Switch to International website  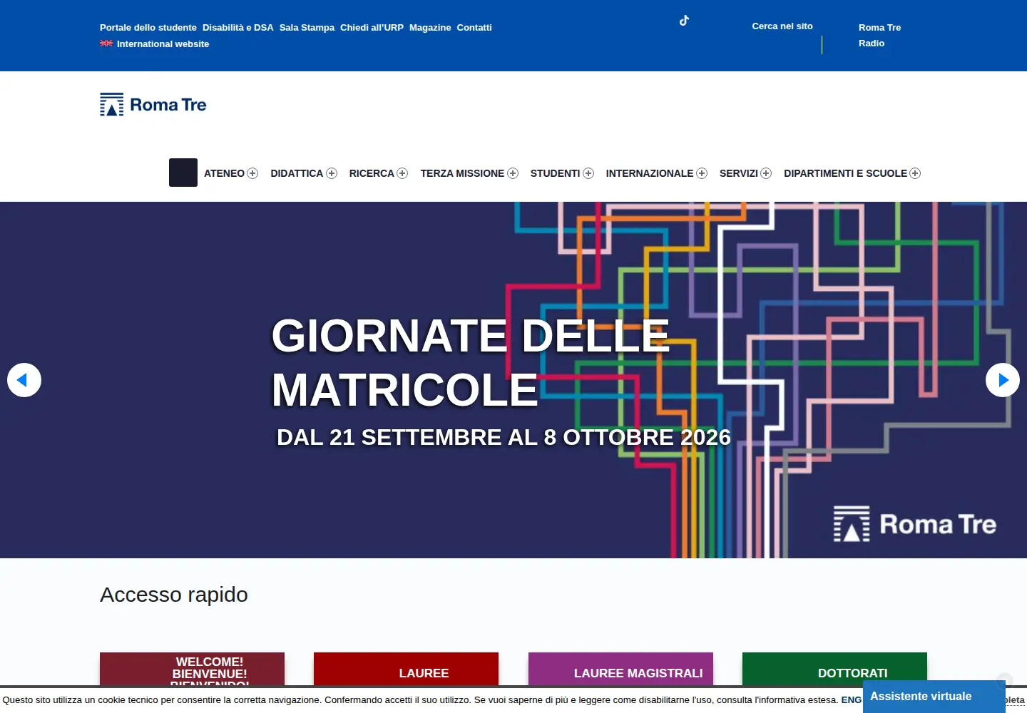tap(163, 44)
